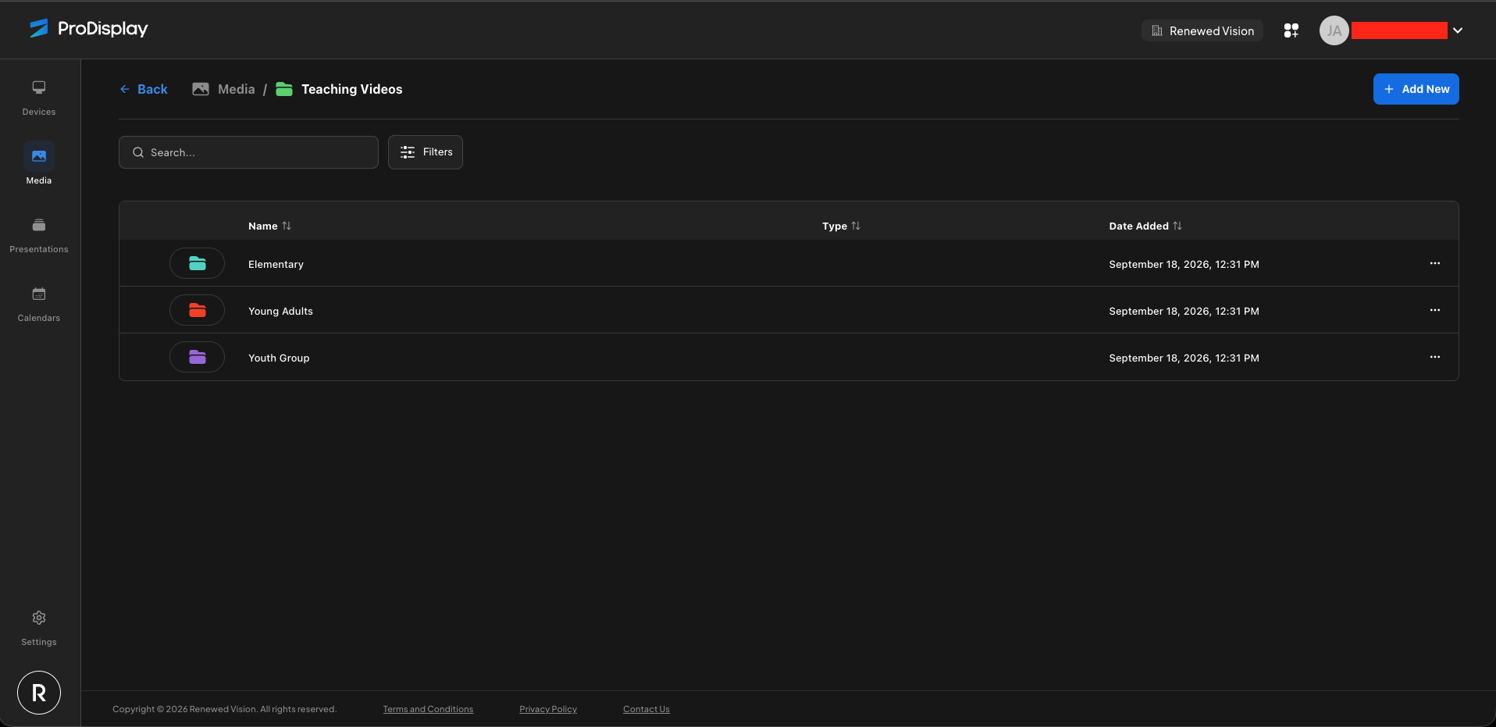Sort the list by Date Added
Screen dimensions: 1496x727
click(1145, 226)
